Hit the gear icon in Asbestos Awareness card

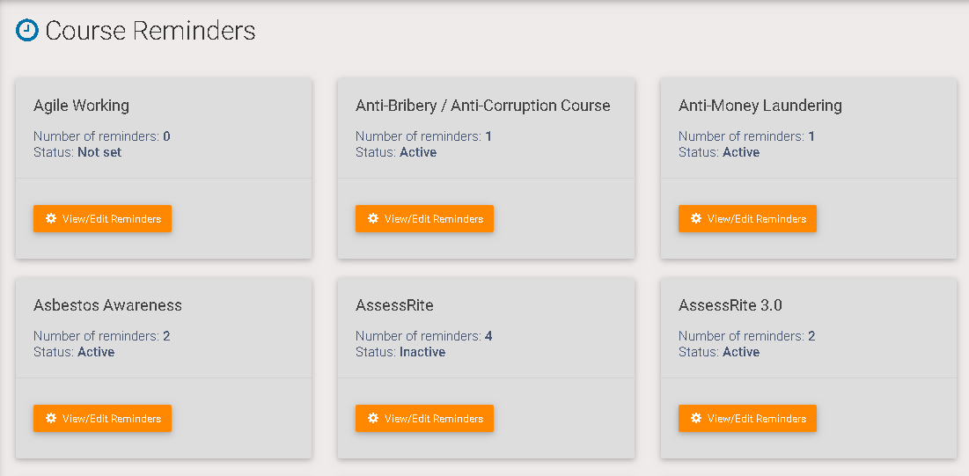(x=50, y=418)
